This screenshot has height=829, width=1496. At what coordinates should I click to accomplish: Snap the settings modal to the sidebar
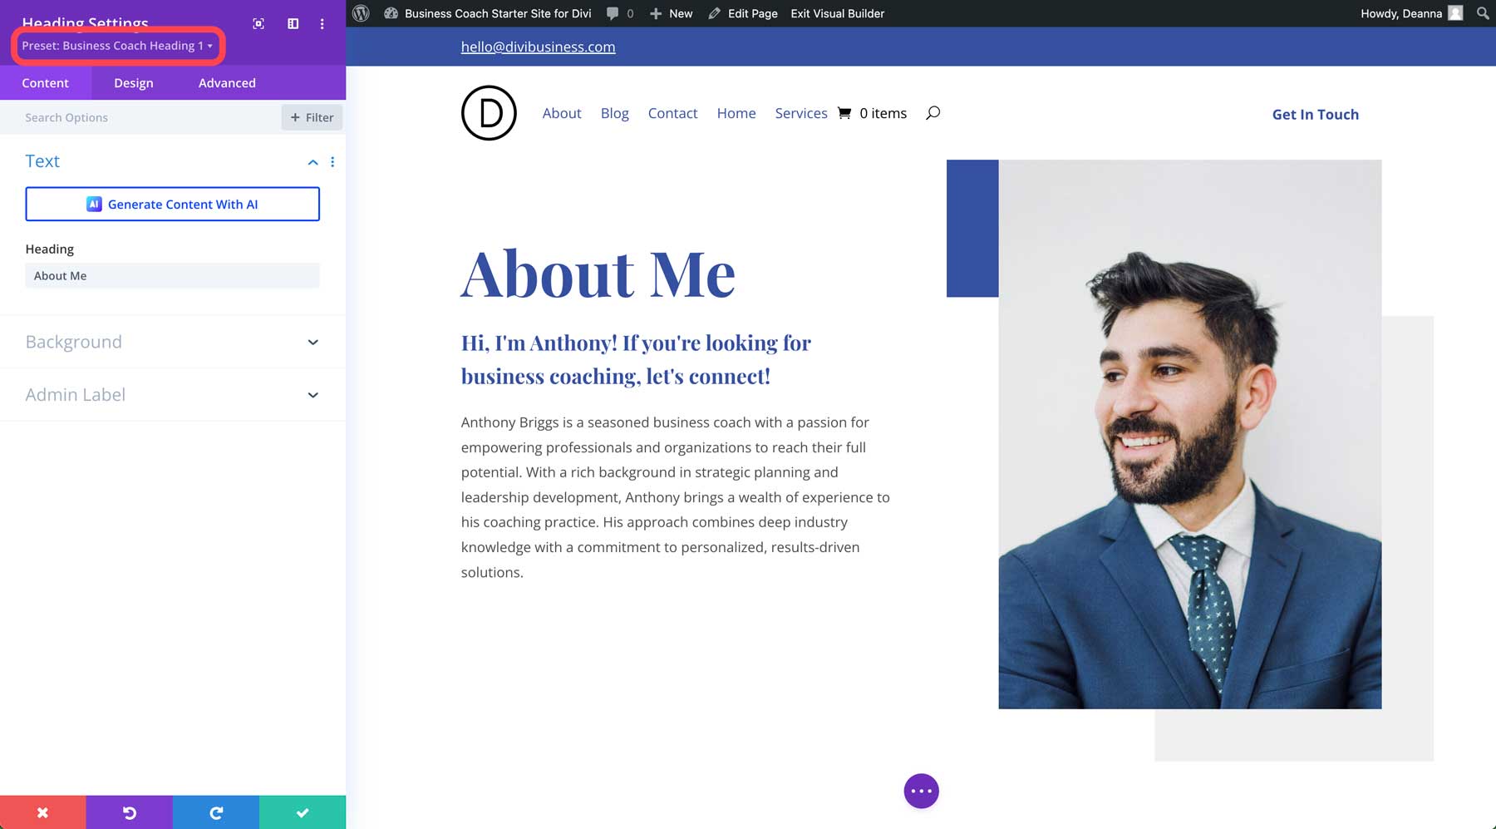click(293, 23)
